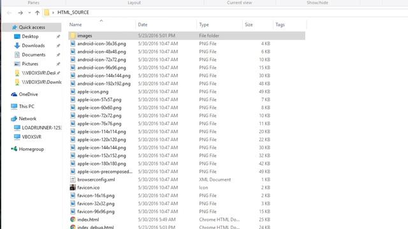Select browserconfig.xml
The height and width of the screenshot is (229, 408).
96,179
